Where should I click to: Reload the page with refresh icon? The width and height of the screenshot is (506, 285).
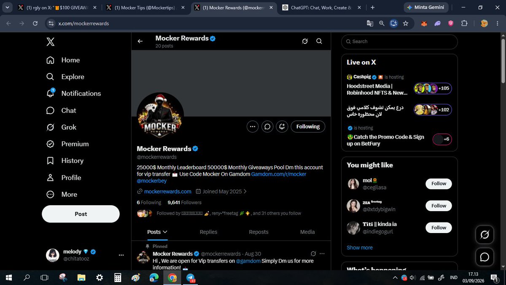(x=35, y=24)
